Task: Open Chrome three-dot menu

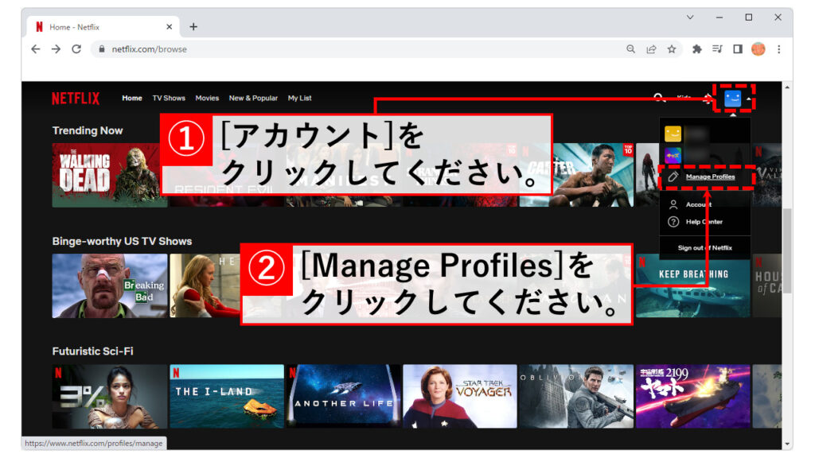Action: tap(778, 49)
